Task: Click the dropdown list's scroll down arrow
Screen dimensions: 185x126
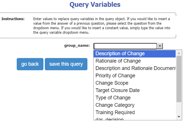Action: (x=179, y=117)
